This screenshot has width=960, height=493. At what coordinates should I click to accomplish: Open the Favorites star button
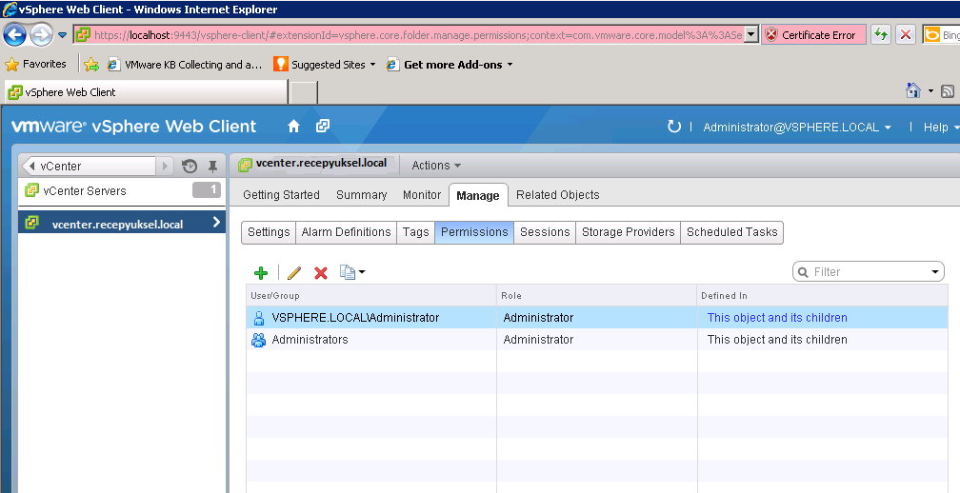(x=35, y=64)
